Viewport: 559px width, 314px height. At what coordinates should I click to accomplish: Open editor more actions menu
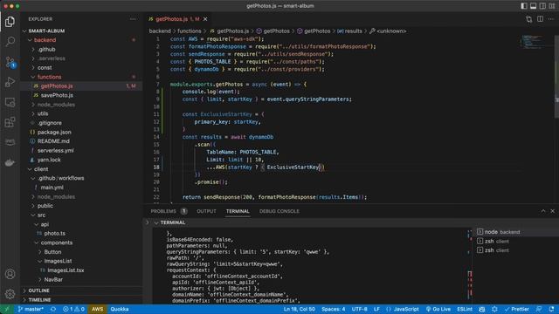pos(551,19)
